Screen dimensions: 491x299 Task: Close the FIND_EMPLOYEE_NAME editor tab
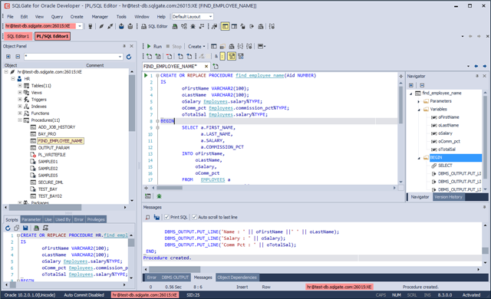206,66
